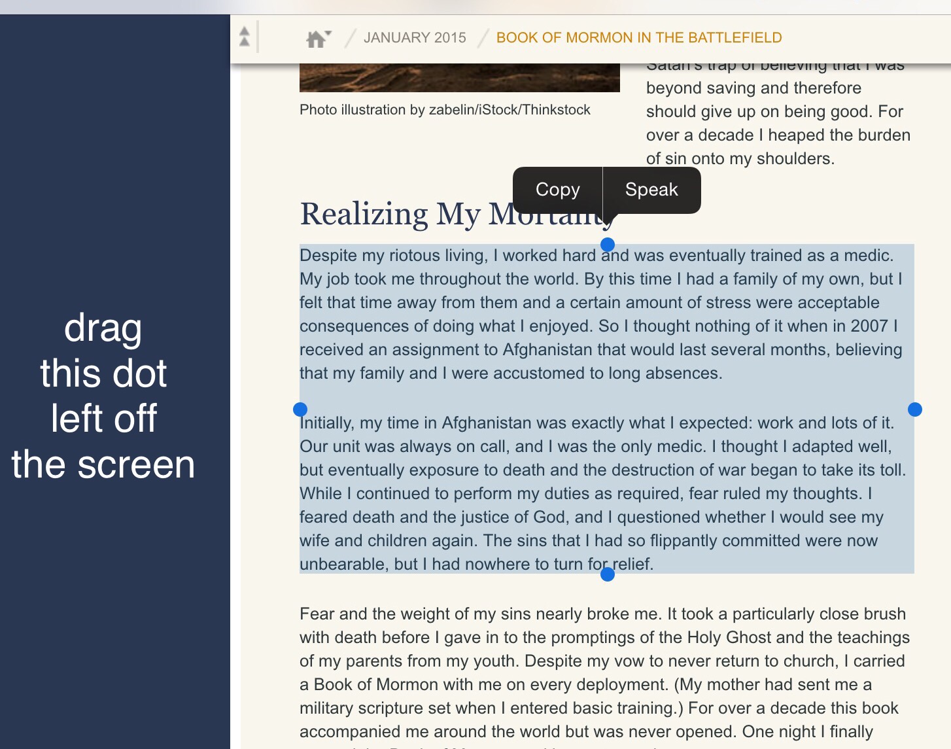The height and width of the screenshot is (749, 951).
Task: Tap the article photo illustration
Action: 460,78
